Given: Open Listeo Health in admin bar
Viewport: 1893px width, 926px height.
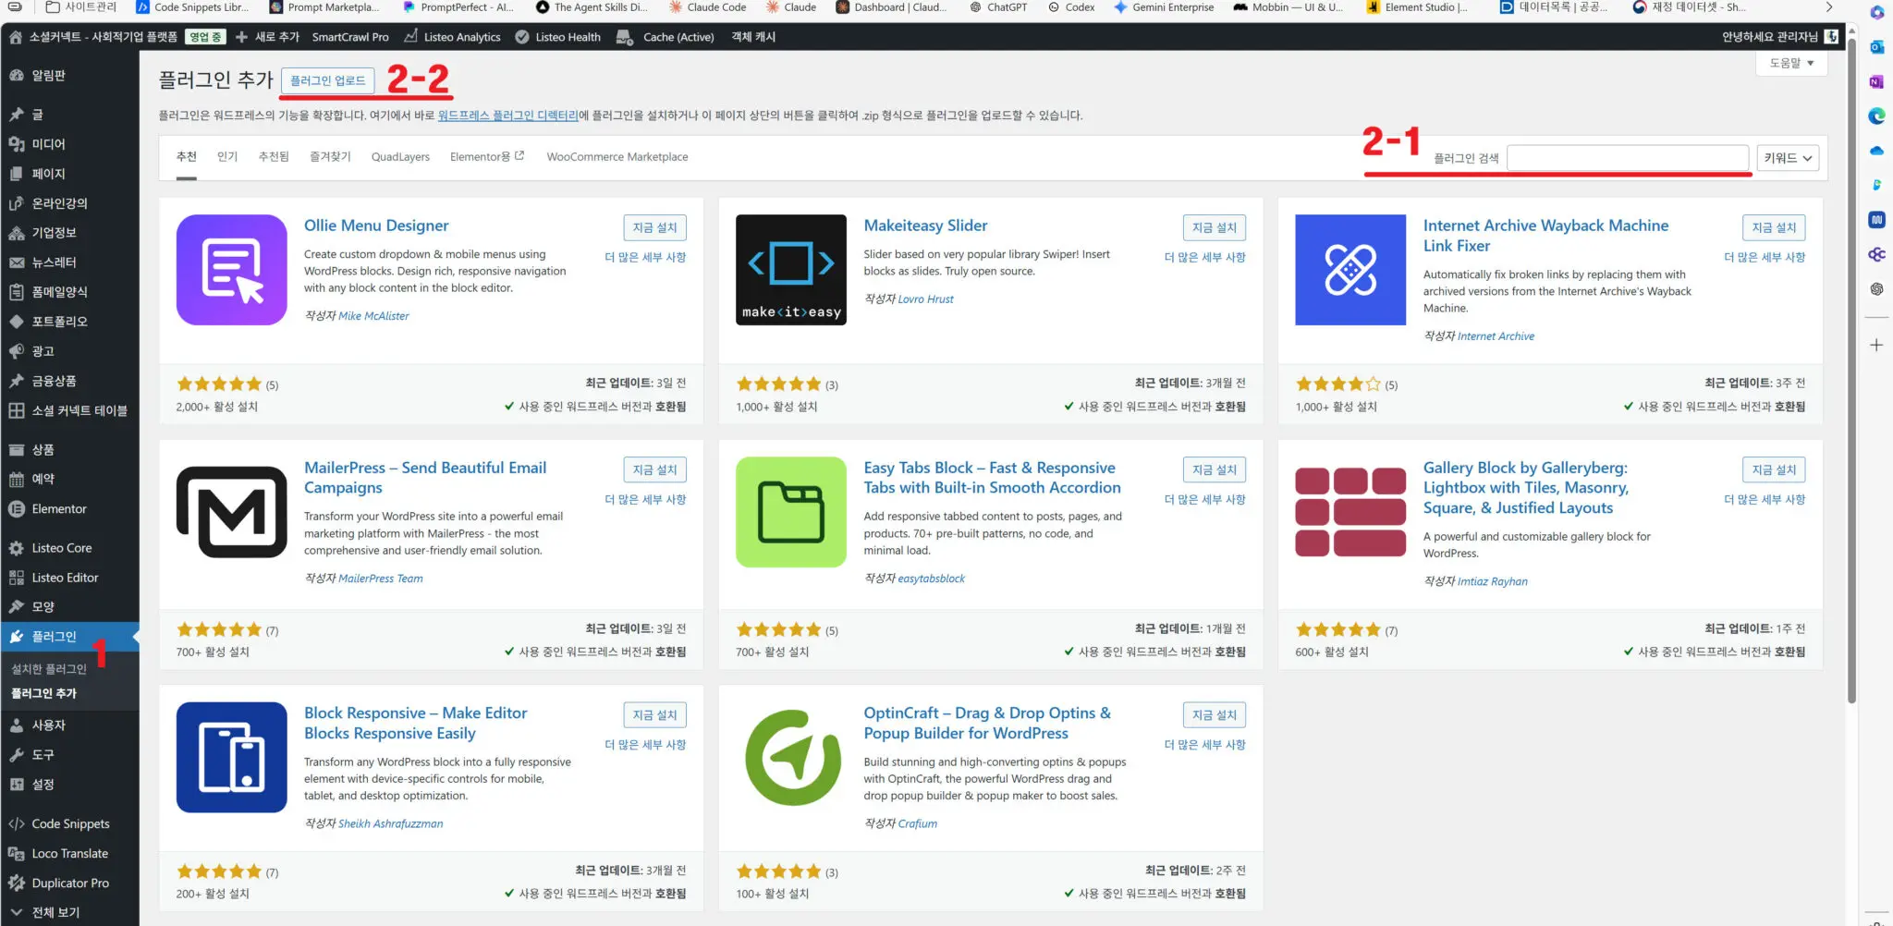Looking at the screenshot, I should (558, 37).
